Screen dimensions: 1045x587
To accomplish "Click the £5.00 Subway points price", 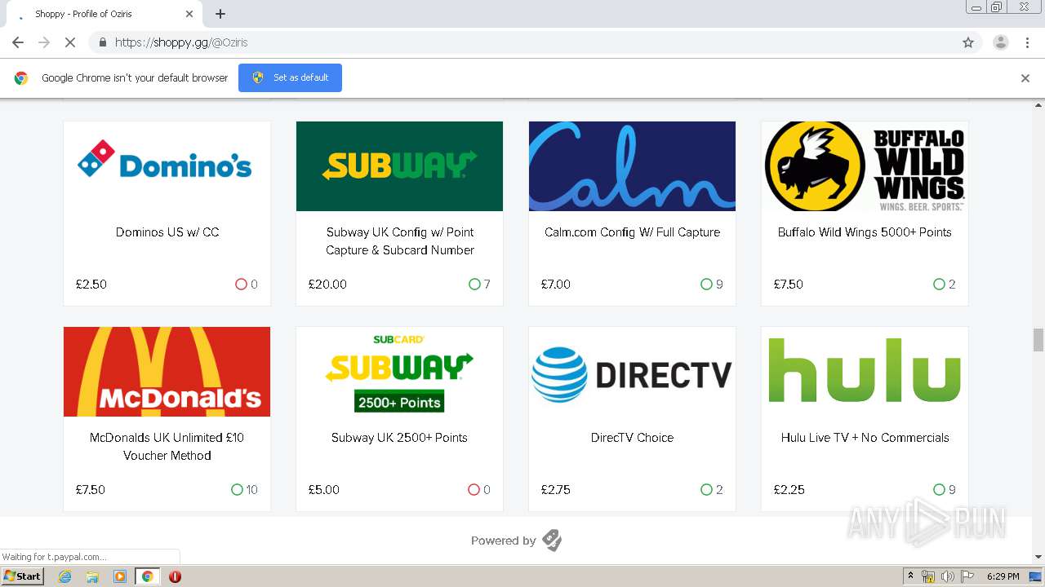I will 324,490.
